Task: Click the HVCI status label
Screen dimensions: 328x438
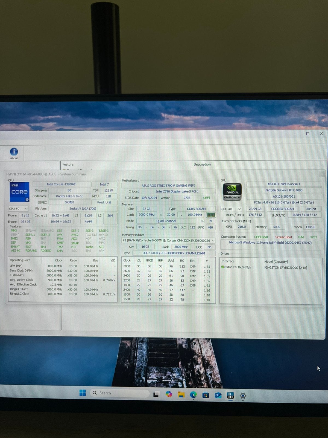Action: [x=313, y=237]
